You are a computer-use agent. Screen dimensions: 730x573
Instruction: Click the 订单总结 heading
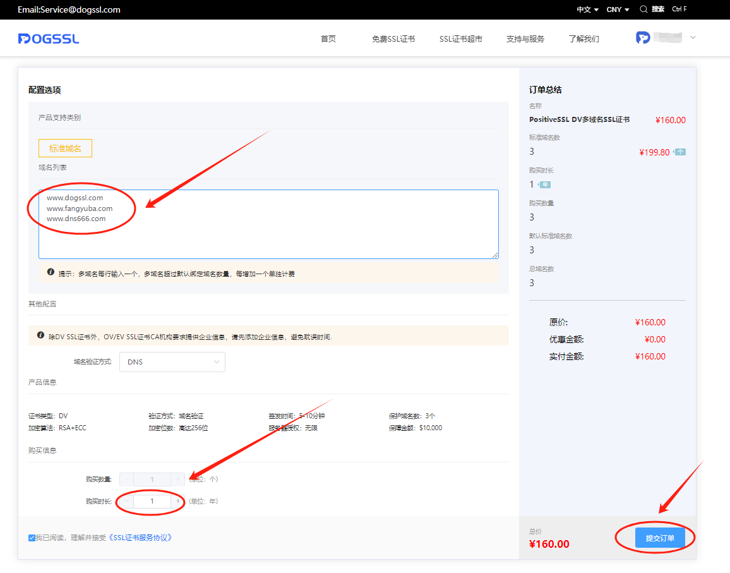[545, 90]
